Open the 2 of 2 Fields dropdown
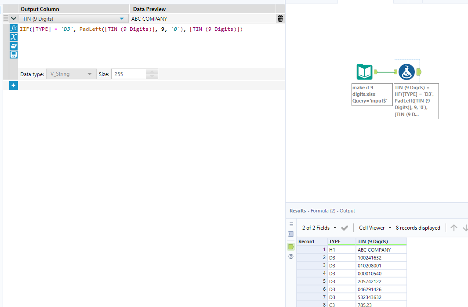 pyautogui.click(x=335, y=228)
